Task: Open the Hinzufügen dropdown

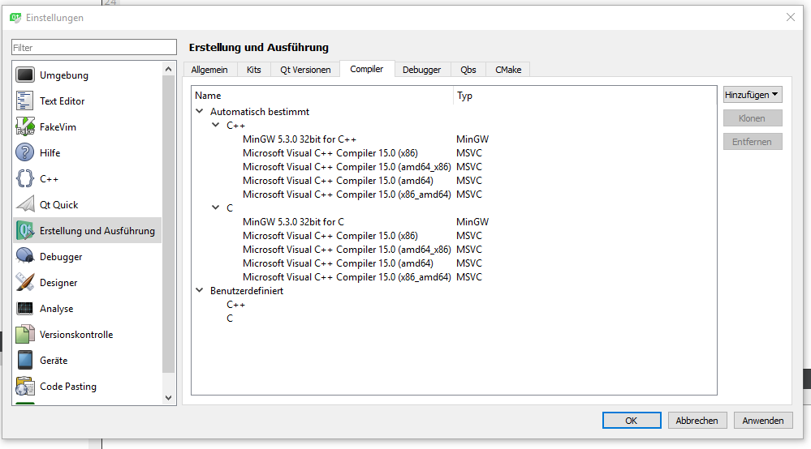Action: pos(753,95)
